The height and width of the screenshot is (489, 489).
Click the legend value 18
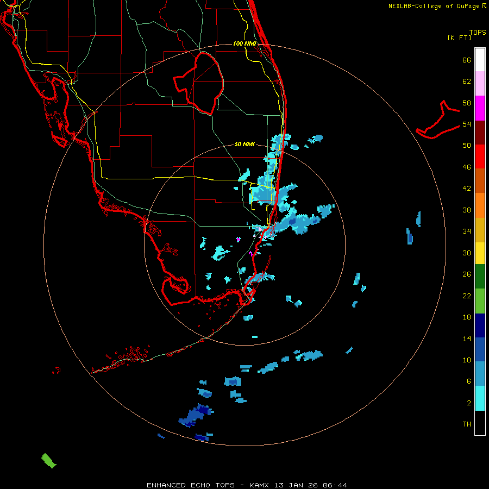point(467,317)
